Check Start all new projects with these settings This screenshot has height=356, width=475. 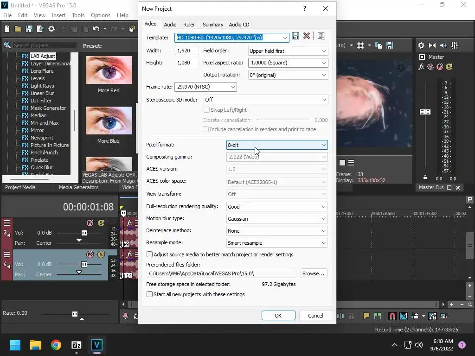[149, 294]
